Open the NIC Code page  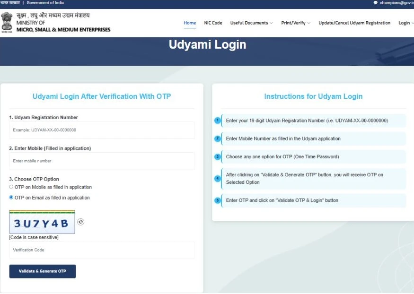click(x=213, y=23)
